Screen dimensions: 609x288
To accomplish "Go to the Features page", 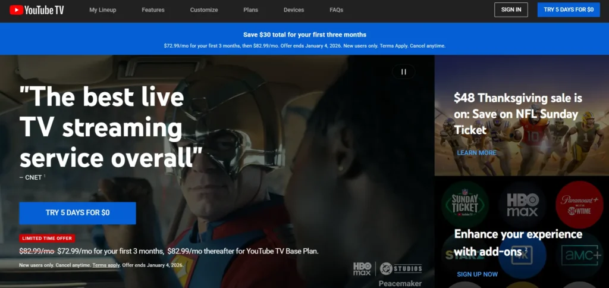I will [153, 10].
